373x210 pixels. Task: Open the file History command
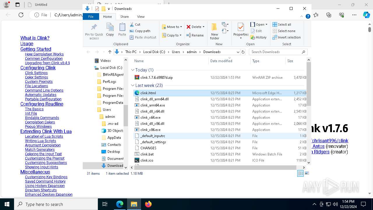click(x=258, y=37)
